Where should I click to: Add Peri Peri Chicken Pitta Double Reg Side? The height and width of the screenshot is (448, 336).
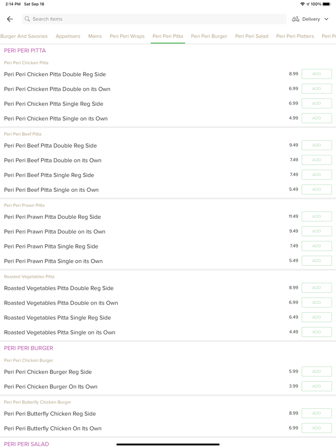[316, 74]
